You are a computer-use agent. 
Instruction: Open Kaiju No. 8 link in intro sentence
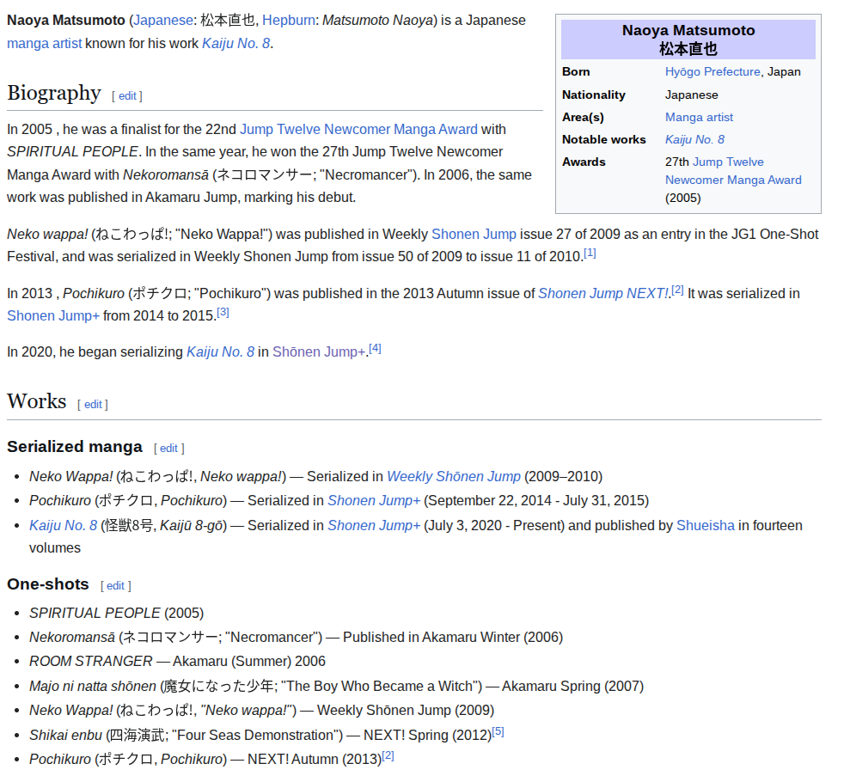(x=235, y=44)
